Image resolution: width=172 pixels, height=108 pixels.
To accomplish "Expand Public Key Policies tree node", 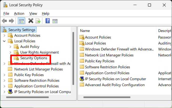I will [x=5, y=75].
